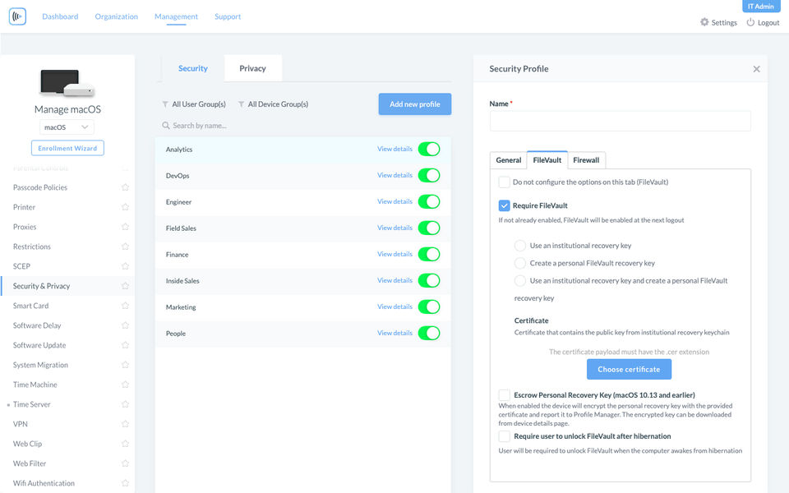Click the app logo icon in header
789x493 pixels.
pos(17,16)
